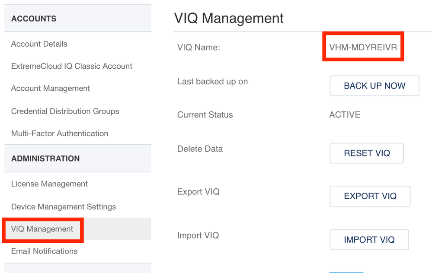Screen dimensions: 432x273
Task: Select Credential Distribution Groups
Action: coord(65,111)
